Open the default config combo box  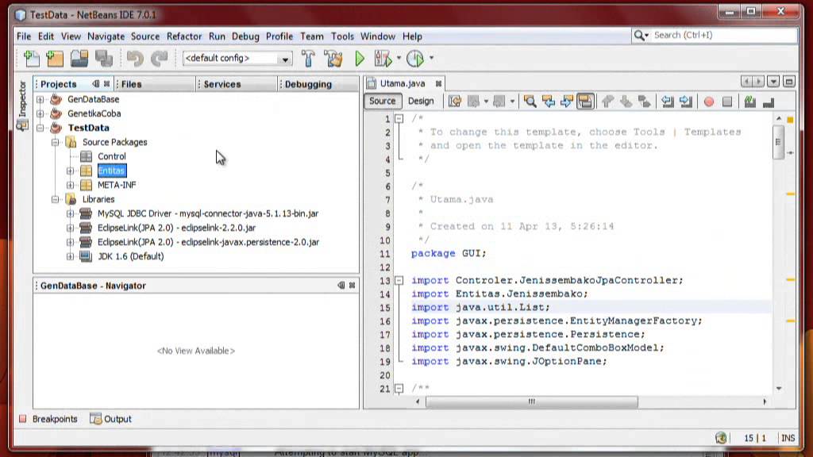pos(237,59)
